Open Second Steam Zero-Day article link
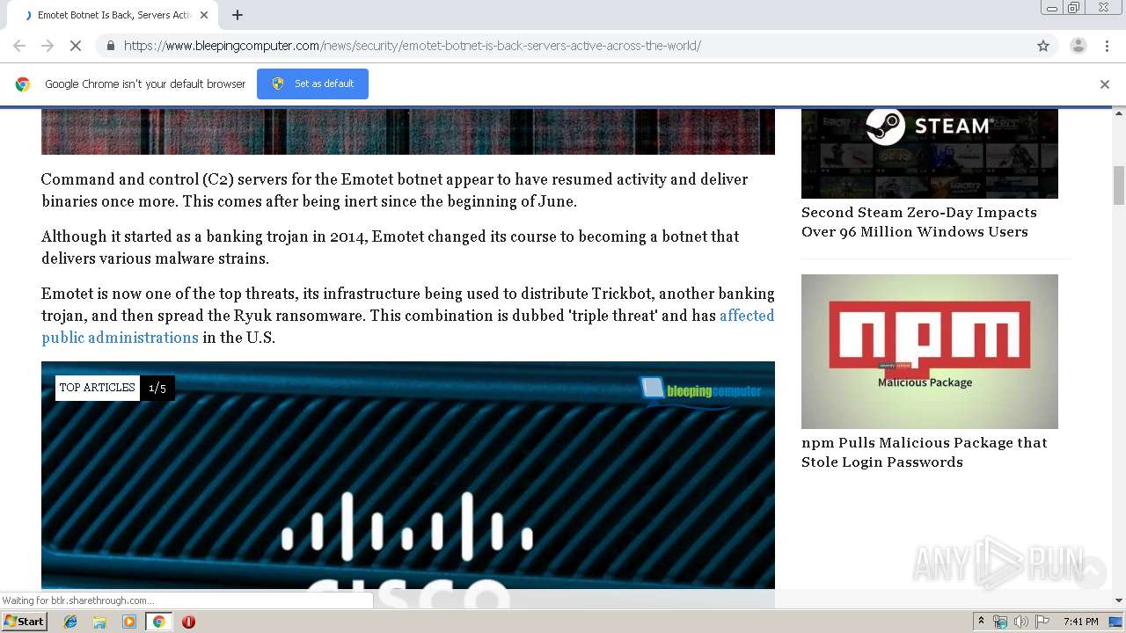Screen dimensions: 1126x633 tap(919, 222)
